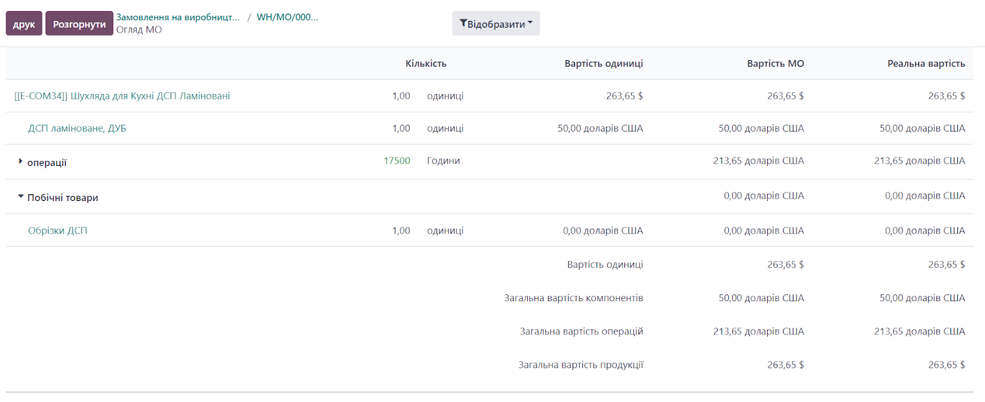Click МО value 50,00 of Загальна вартість компонентів
Screen dimensions: 985x402
tap(762, 298)
